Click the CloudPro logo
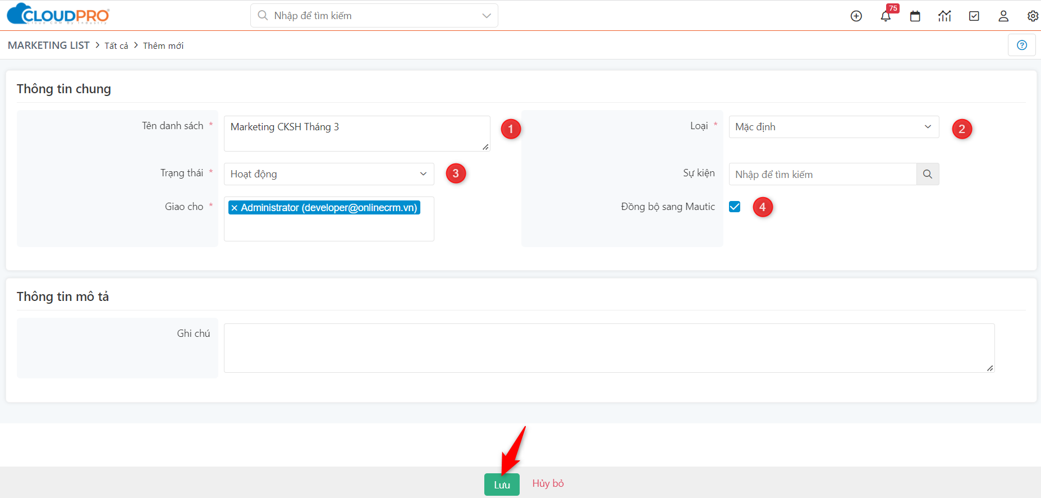 pyautogui.click(x=58, y=14)
